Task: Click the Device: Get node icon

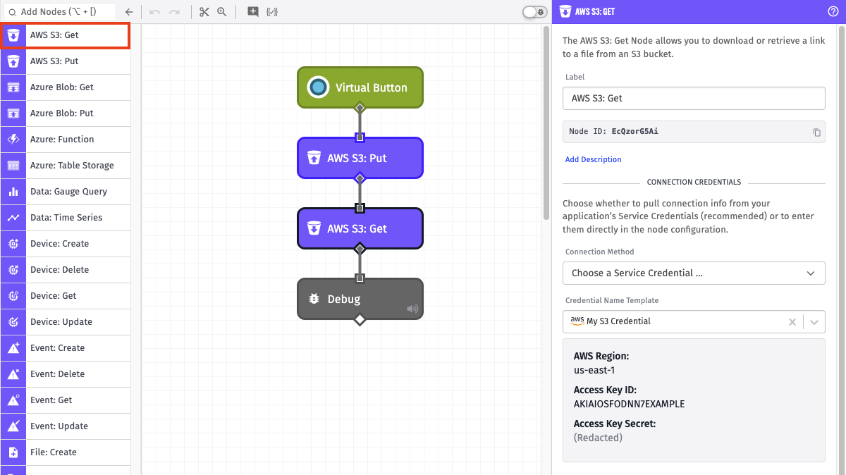Action: click(13, 296)
